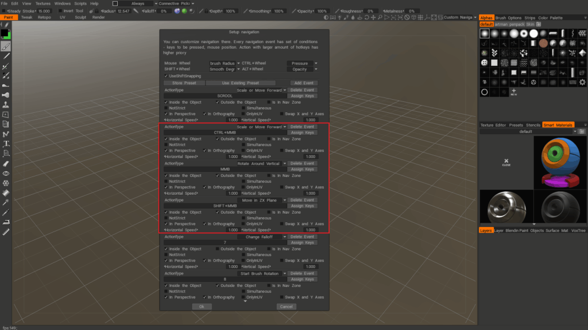588x330 pixels.
Task: Open the Stencils tab
Action: (x=533, y=125)
